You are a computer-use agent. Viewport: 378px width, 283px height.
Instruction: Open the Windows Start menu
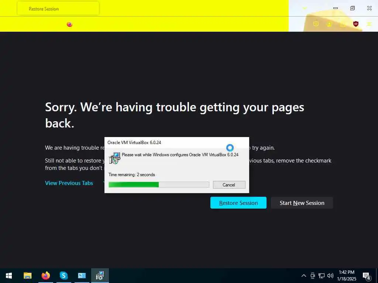pyautogui.click(x=9, y=276)
